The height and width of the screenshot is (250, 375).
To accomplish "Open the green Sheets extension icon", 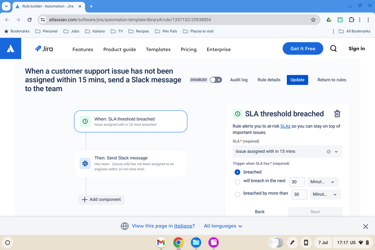I will [340, 20].
